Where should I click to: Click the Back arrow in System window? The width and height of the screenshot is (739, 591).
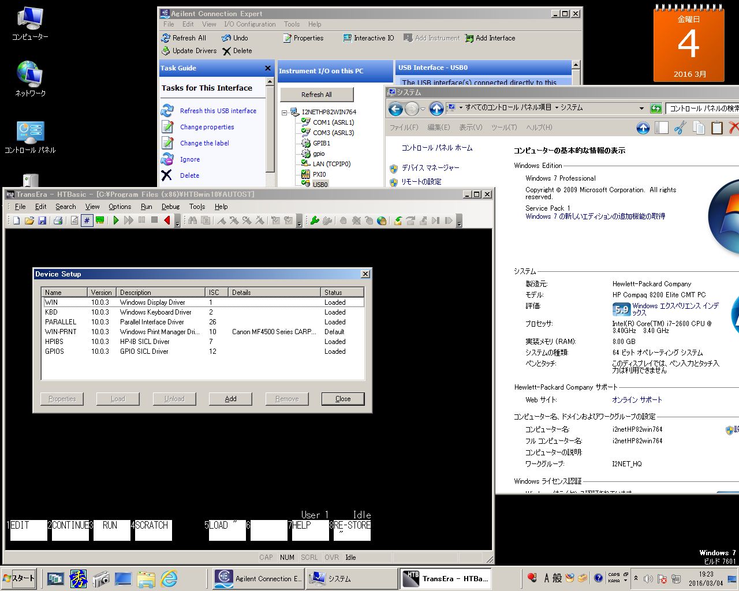tap(395, 109)
